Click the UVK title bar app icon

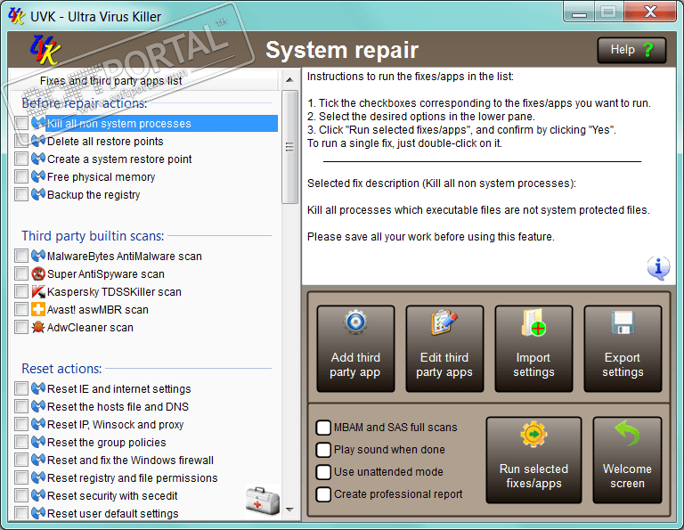(17, 16)
